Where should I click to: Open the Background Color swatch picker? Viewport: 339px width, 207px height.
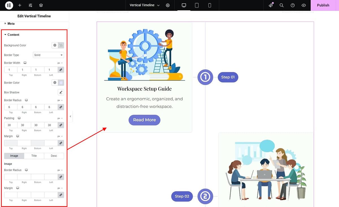(61, 45)
